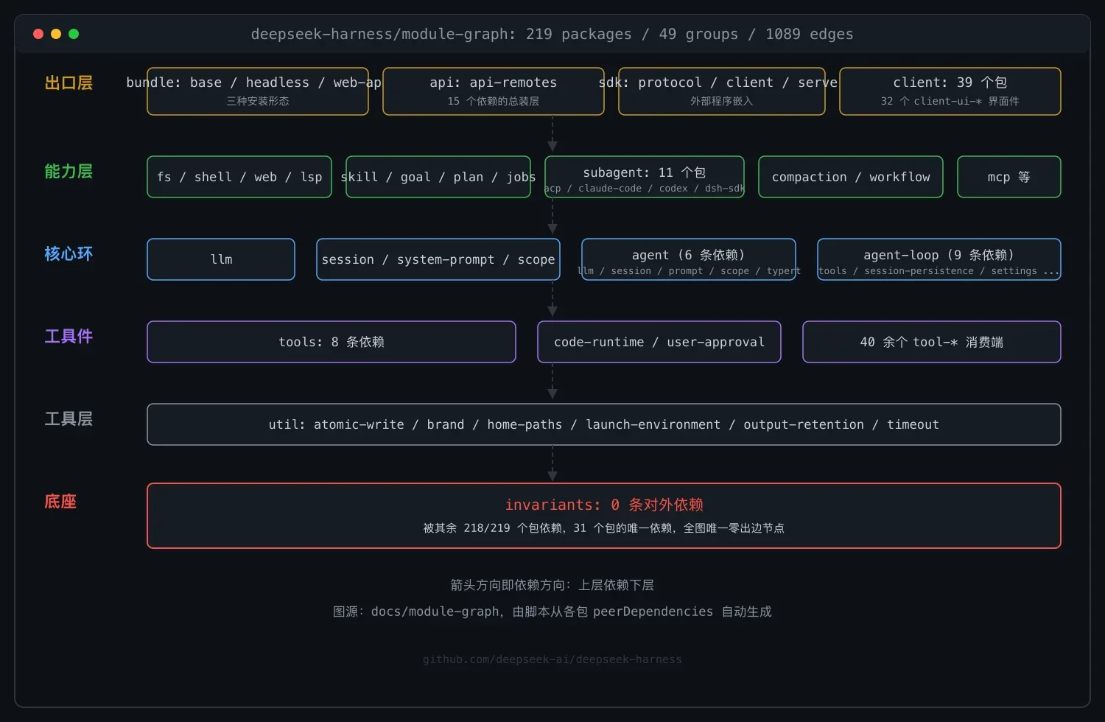Click the yellow minimize window dot
Viewport: 1105px width, 722px height.
[56, 34]
